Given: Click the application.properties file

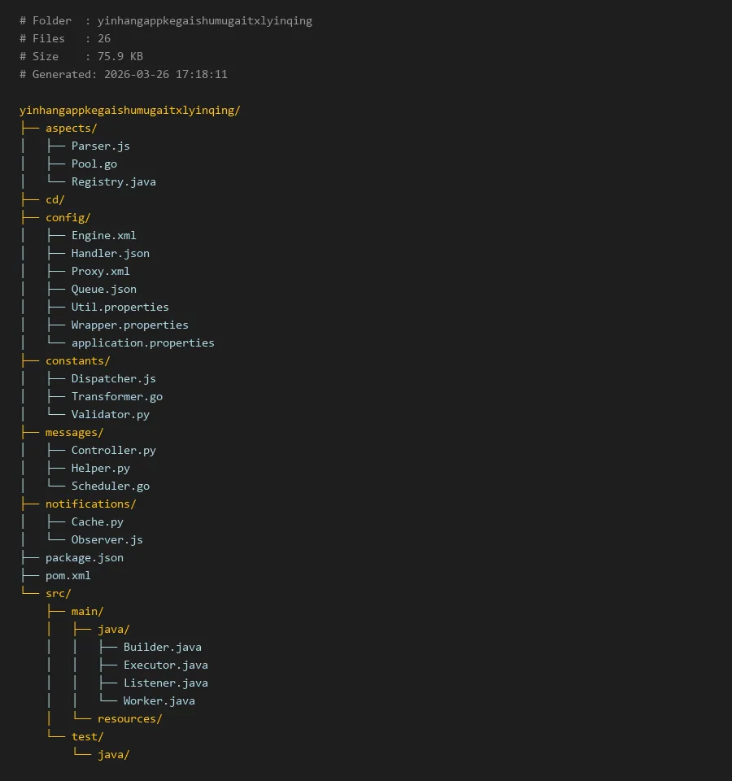Looking at the screenshot, I should (x=142, y=343).
